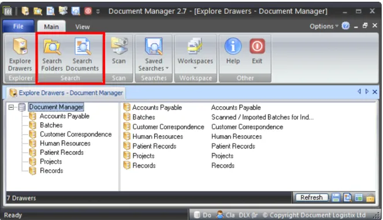Click the 'Ready' status bar text

(x=13, y=215)
